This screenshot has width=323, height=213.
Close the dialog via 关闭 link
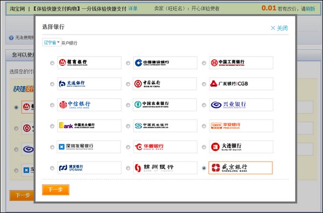click(x=279, y=28)
